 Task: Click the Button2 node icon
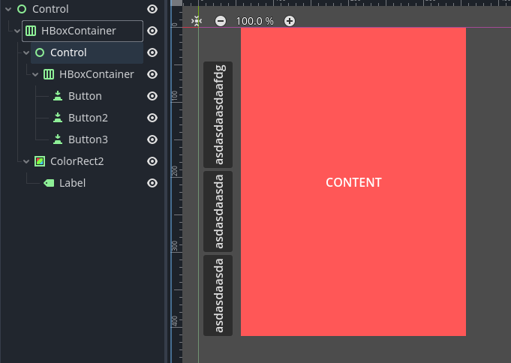pyautogui.click(x=58, y=118)
